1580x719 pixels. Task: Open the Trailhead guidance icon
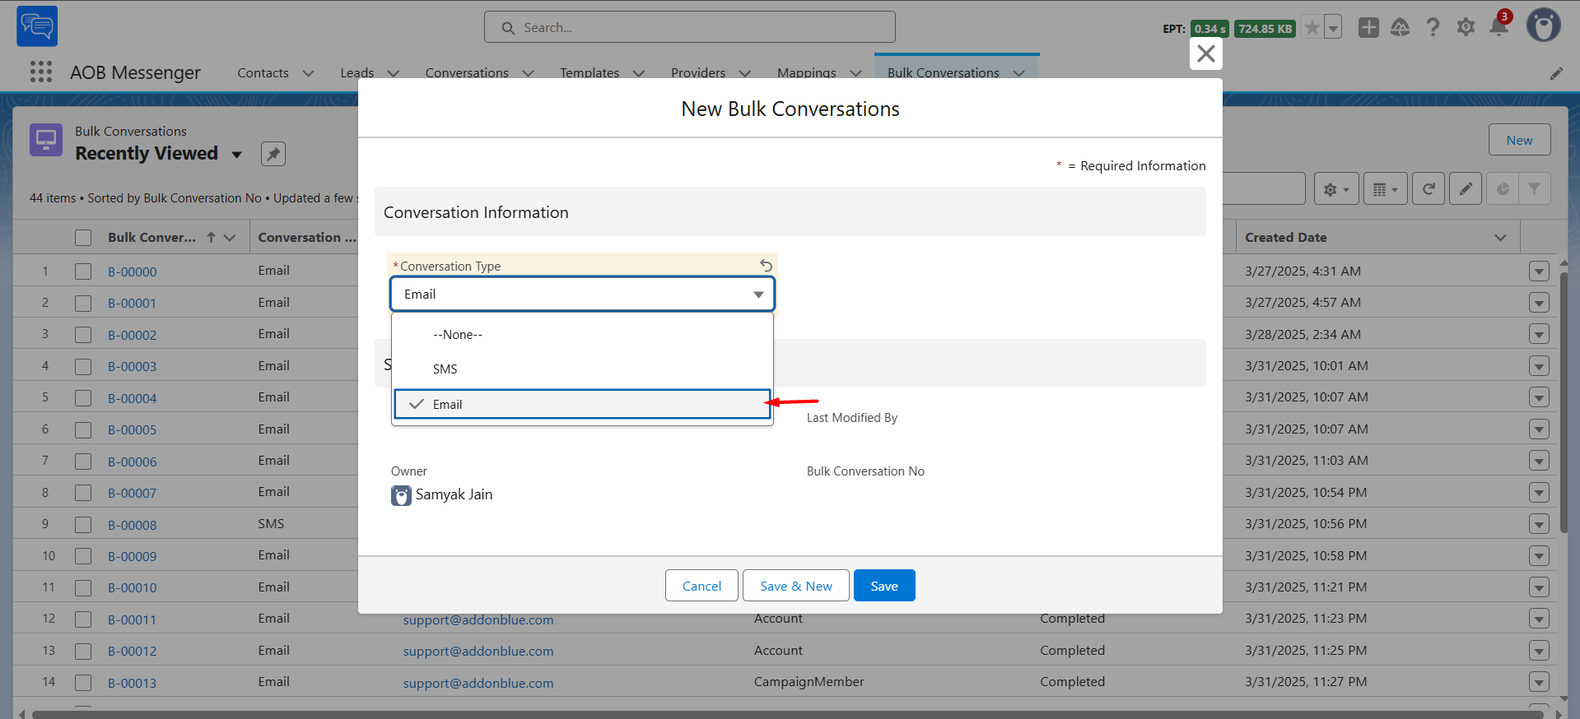point(1400,28)
